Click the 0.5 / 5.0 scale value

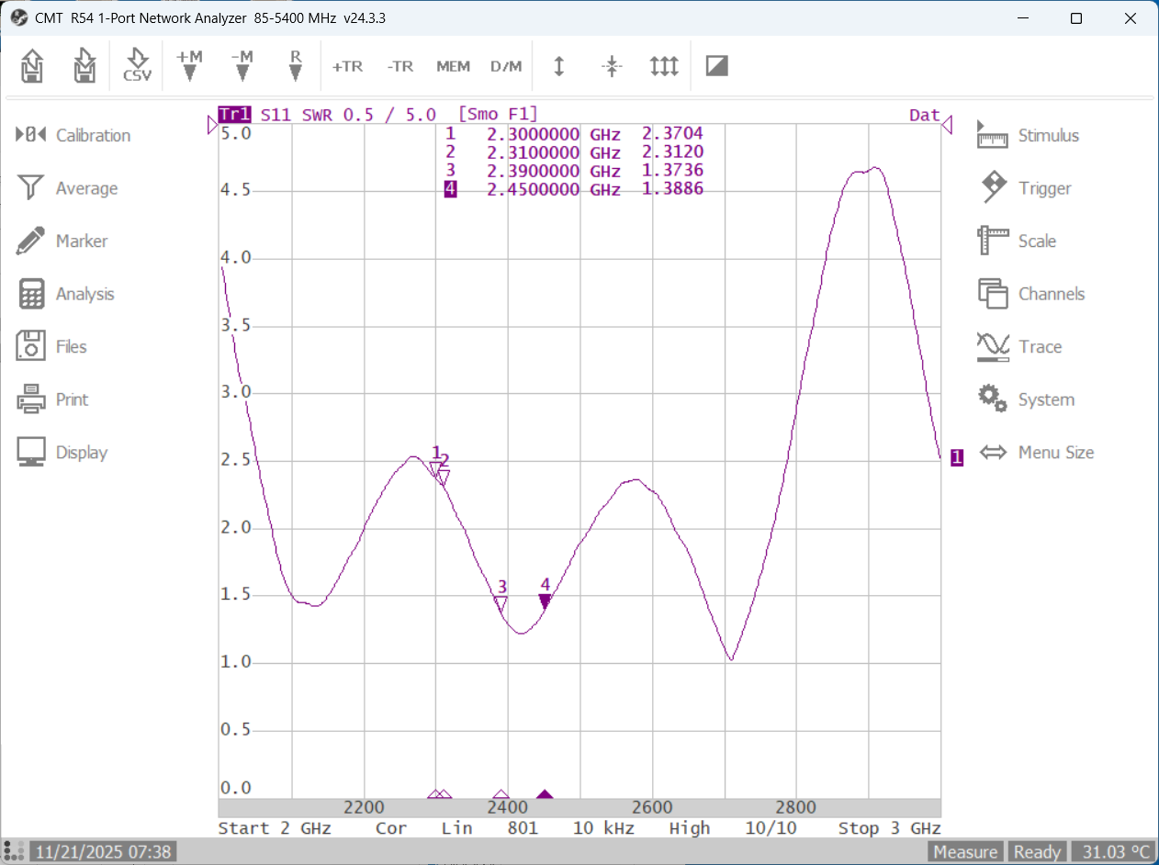(x=389, y=115)
